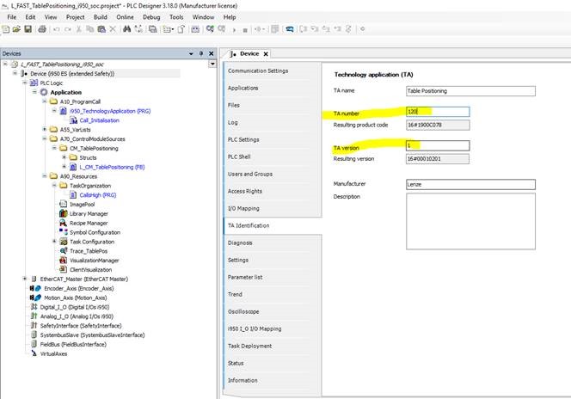Image resolution: width=571 pixels, height=399 pixels.
Task: Expand the A55_VarLists folder
Action: pyautogui.click(x=45, y=129)
